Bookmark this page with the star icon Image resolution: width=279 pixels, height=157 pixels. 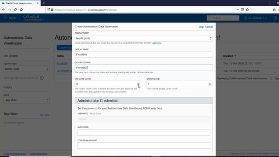coord(247,10)
